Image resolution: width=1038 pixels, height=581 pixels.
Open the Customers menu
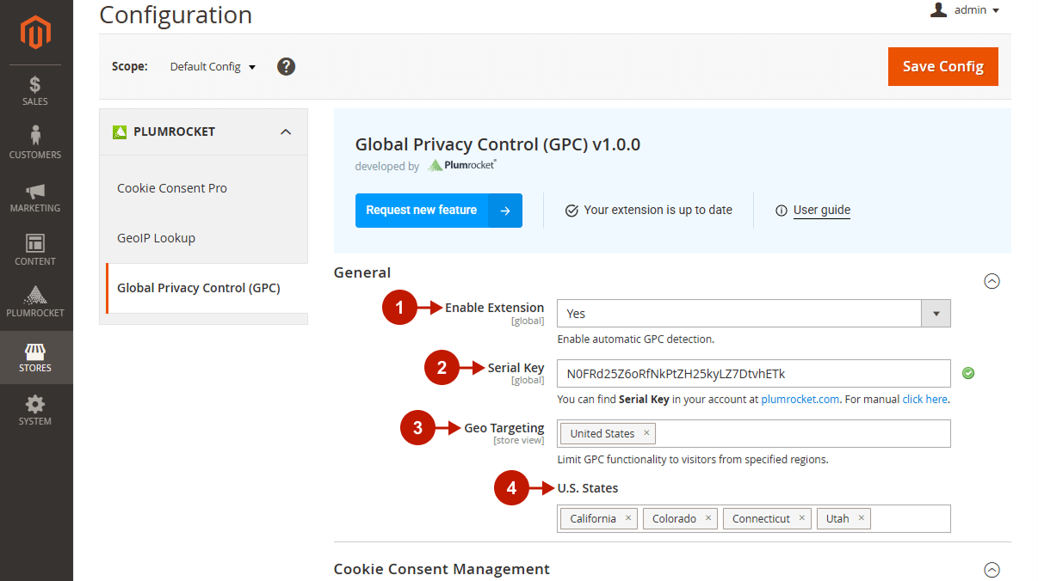[x=36, y=144]
